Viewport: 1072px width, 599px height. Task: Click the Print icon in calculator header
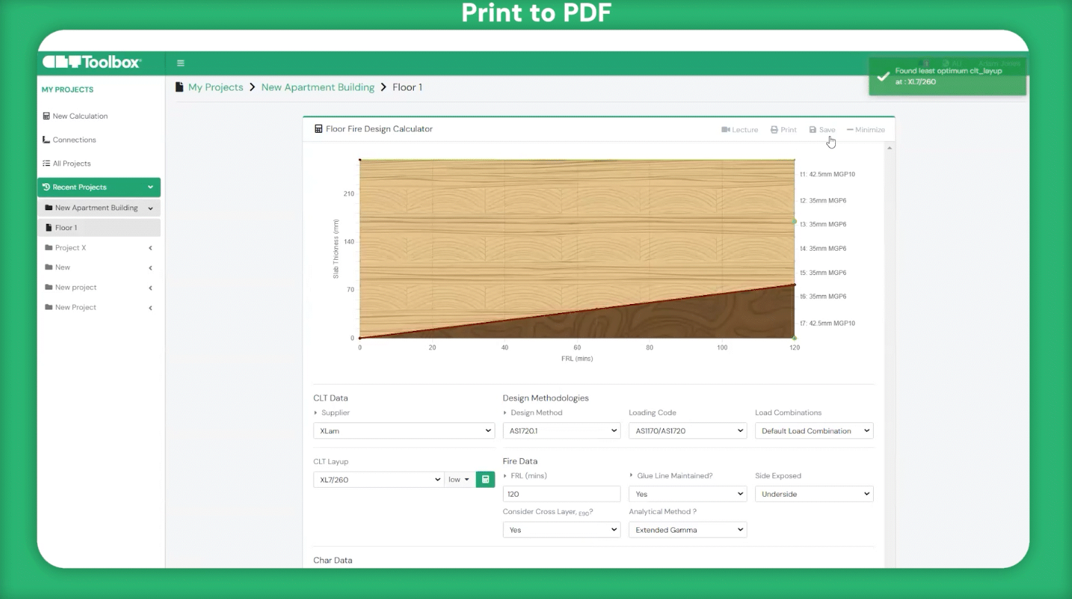tap(783, 130)
